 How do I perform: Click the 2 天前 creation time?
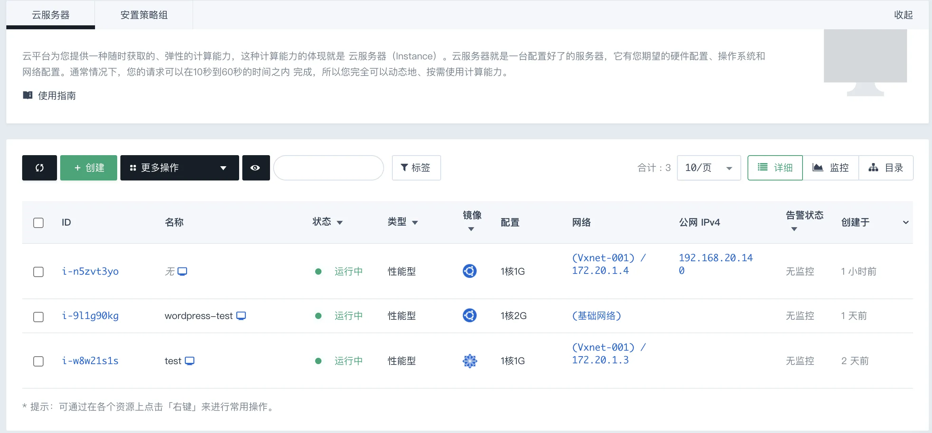pos(855,361)
